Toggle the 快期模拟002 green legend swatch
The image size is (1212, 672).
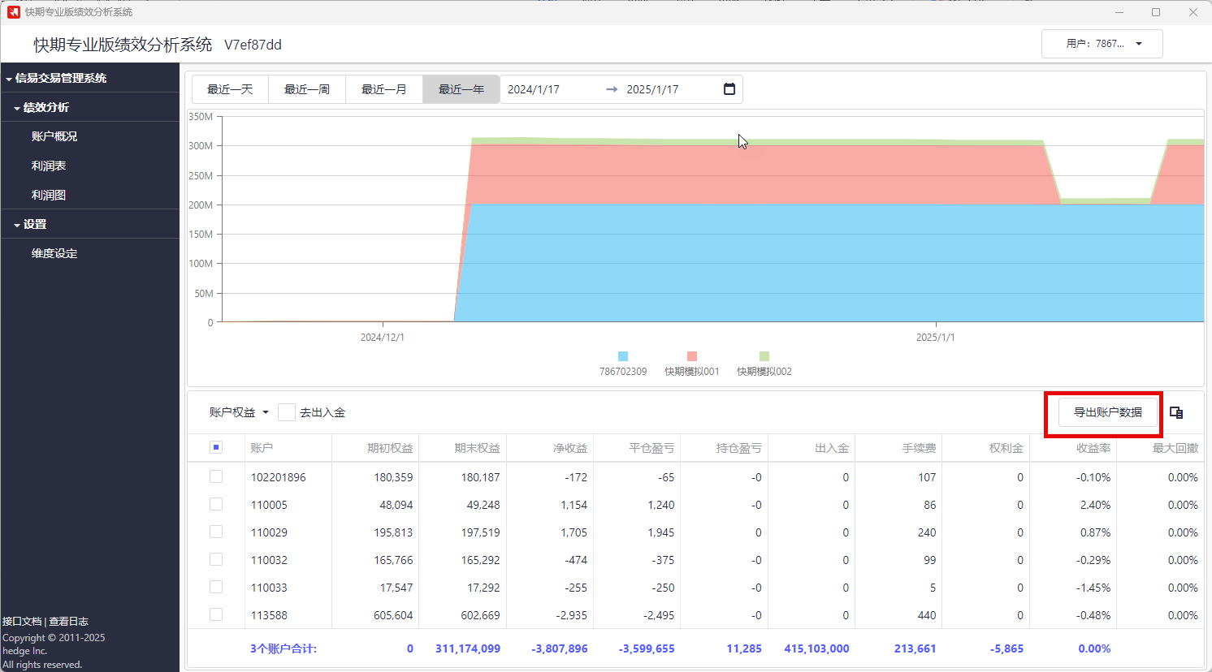(764, 356)
